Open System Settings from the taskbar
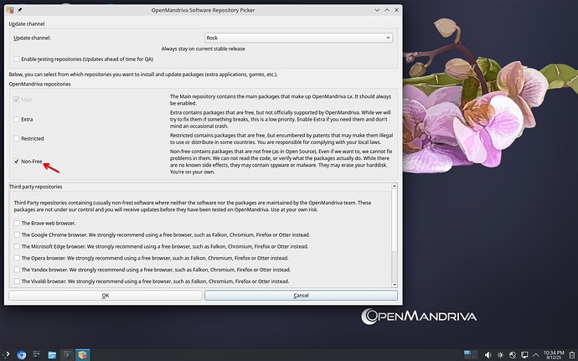The image size is (578, 361). point(37,354)
